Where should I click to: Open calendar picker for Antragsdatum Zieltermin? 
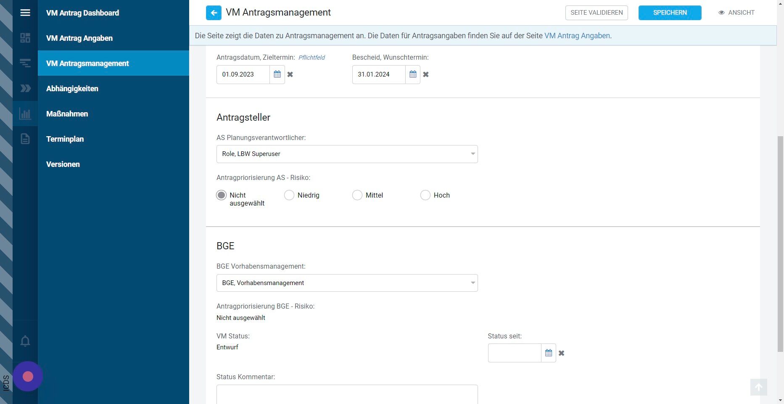[x=277, y=74]
